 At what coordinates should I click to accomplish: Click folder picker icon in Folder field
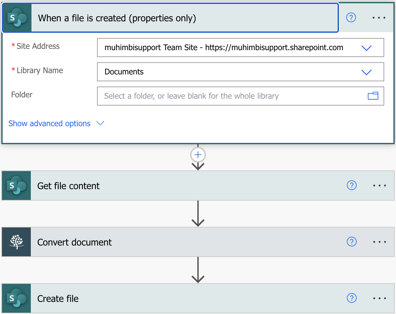373,96
